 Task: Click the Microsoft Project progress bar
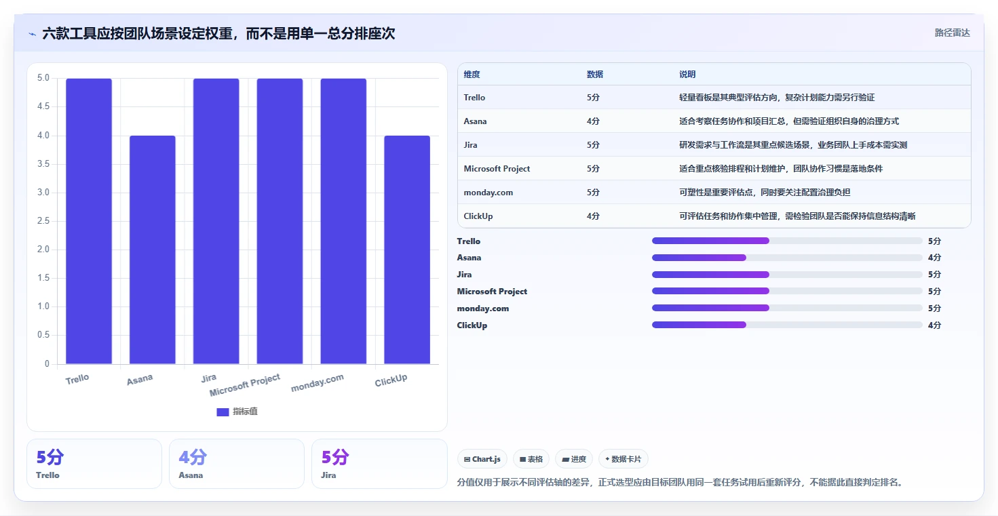click(x=787, y=291)
